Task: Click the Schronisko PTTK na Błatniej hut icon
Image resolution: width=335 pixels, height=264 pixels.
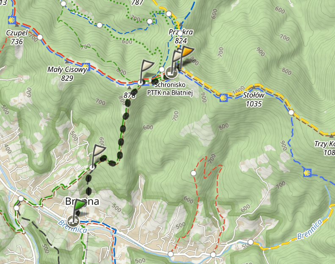Action: point(171,73)
